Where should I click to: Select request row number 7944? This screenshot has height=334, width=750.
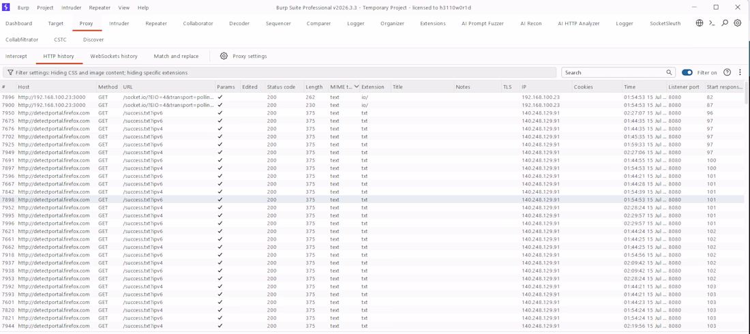tap(372, 326)
